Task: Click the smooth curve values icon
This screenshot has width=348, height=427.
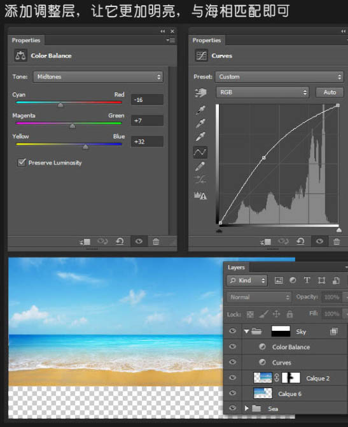Action: click(200, 180)
